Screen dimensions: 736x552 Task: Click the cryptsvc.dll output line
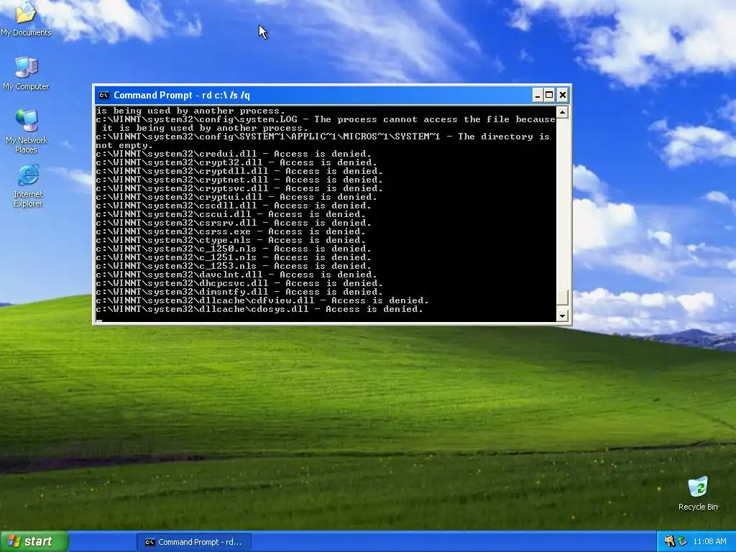coord(239,188)
